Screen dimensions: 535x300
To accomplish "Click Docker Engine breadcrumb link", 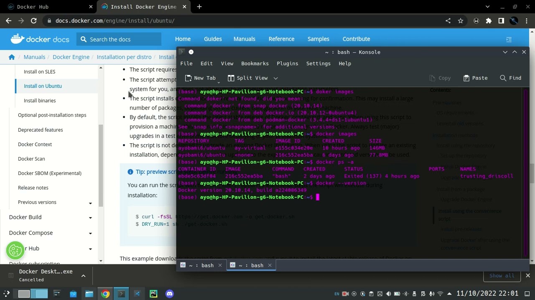I will [x=71, y=57].
